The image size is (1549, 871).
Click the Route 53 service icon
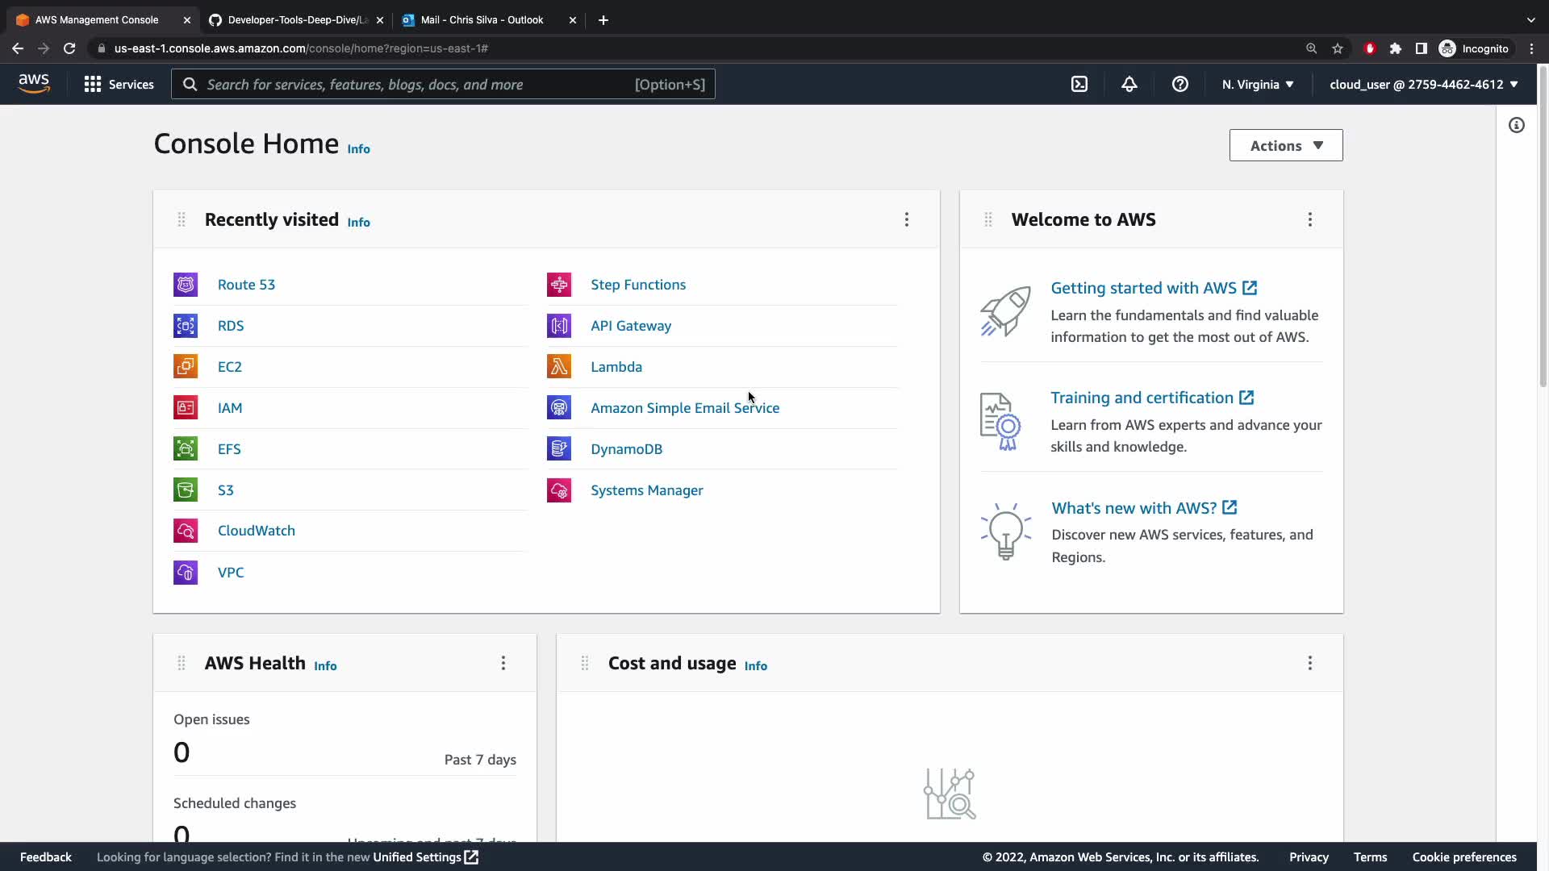[186, 285]
